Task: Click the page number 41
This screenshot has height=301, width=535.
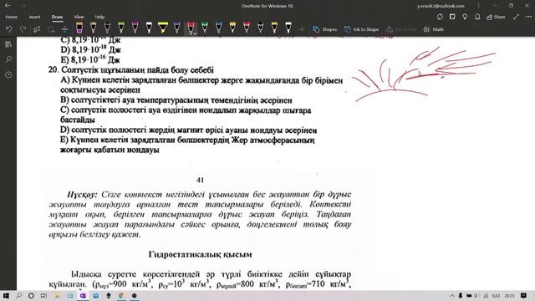Action: pos(201,180)
